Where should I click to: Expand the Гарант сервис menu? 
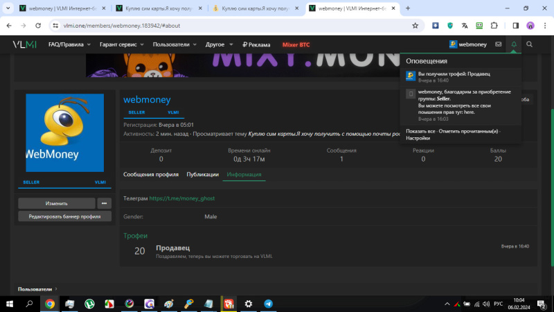[x=122, y=44]
